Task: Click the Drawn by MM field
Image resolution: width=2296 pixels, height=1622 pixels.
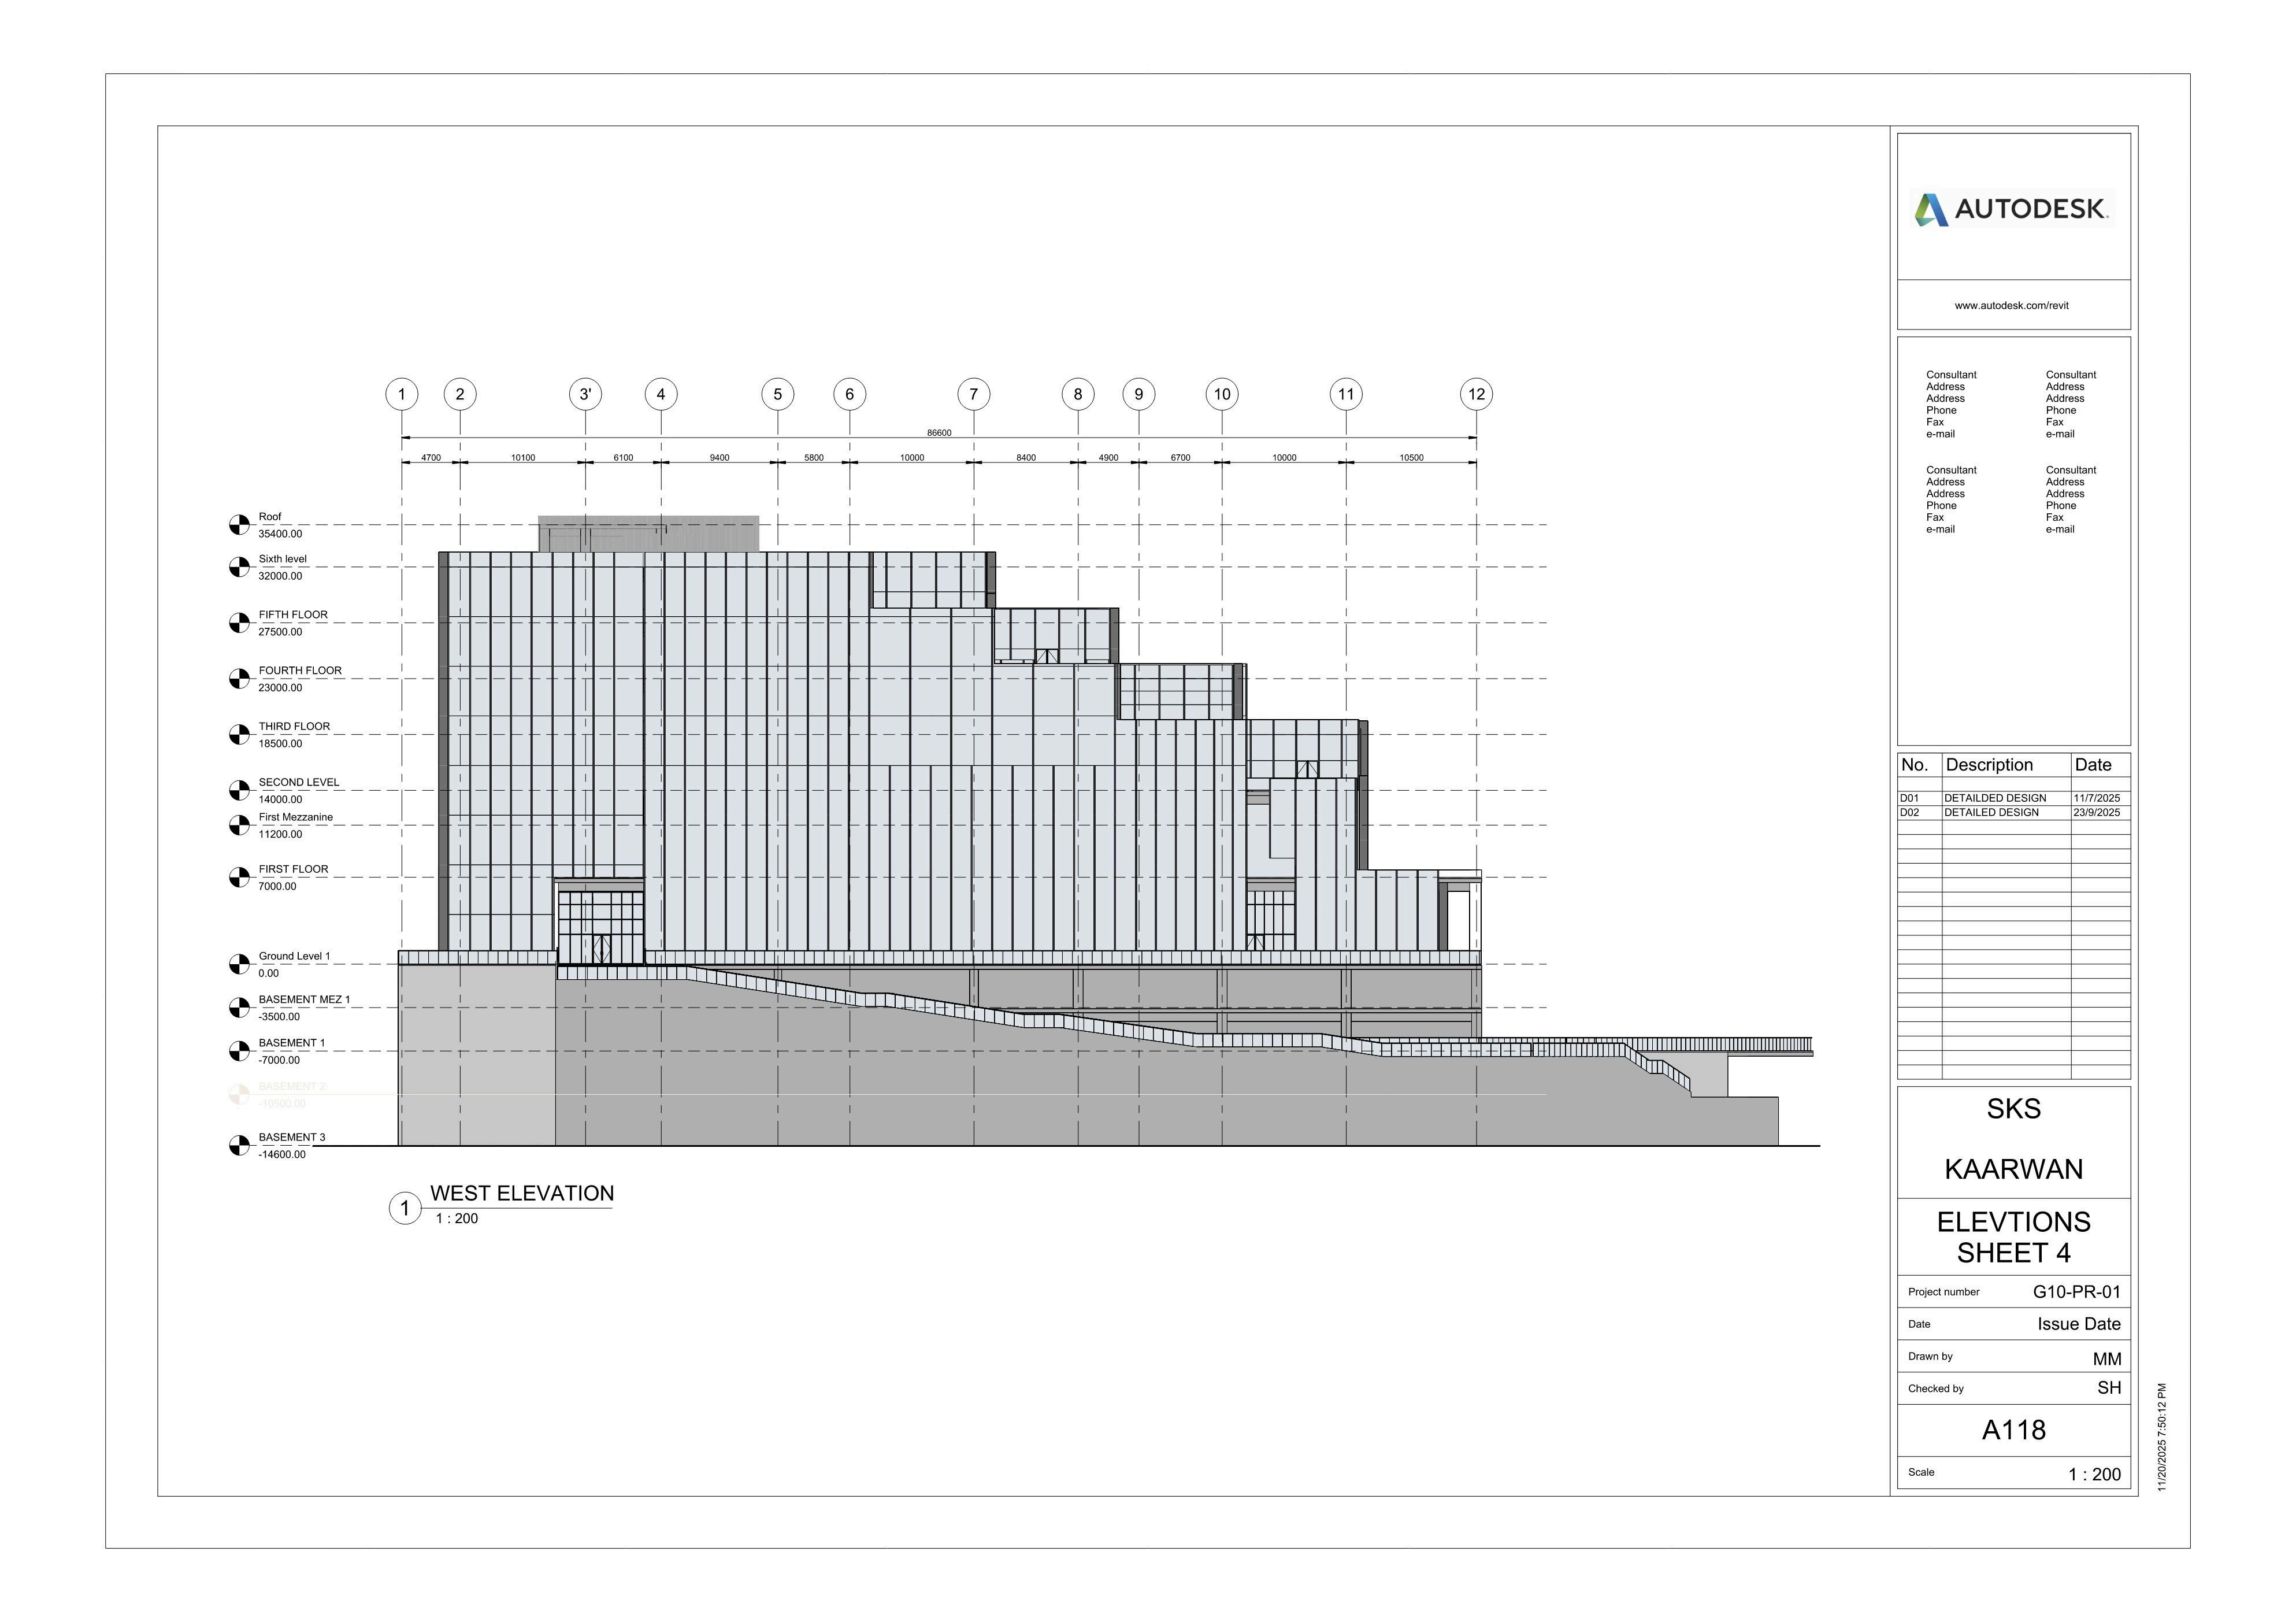Action: (2106, 1359)
